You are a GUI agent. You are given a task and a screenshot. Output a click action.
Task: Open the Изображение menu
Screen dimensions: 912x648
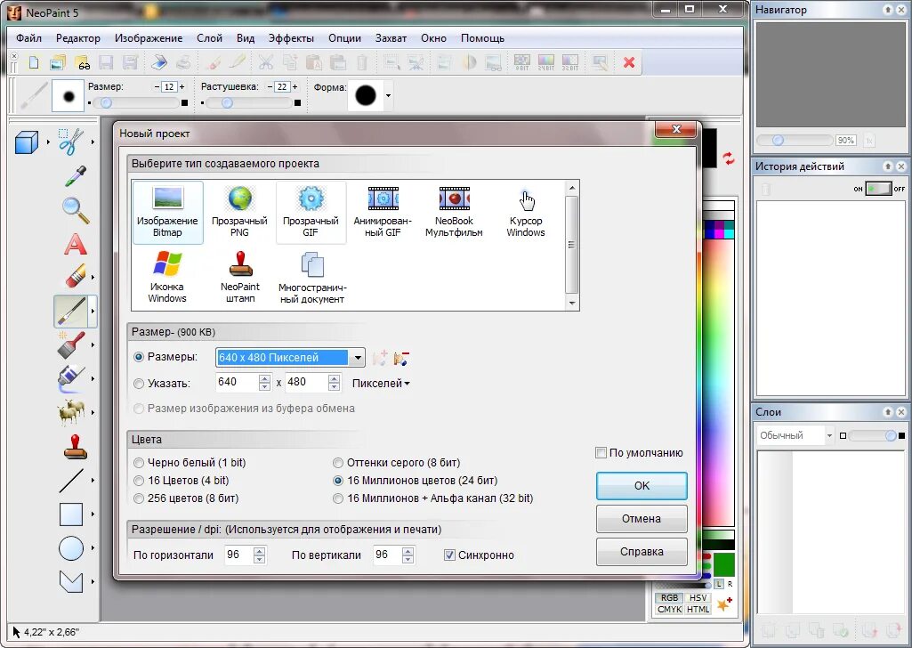149,38
